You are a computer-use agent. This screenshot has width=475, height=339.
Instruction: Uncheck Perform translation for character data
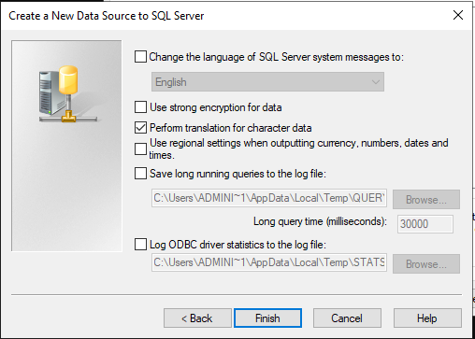click(x=140, y=128)
